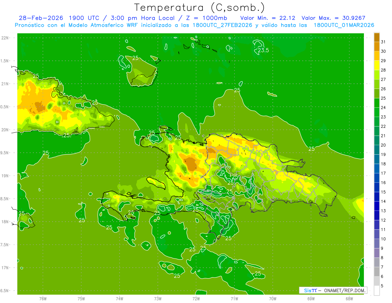This screenshot has width=392, height=303.
Task: Click the "20N" latitude axis label
Action: click(5, 130)
